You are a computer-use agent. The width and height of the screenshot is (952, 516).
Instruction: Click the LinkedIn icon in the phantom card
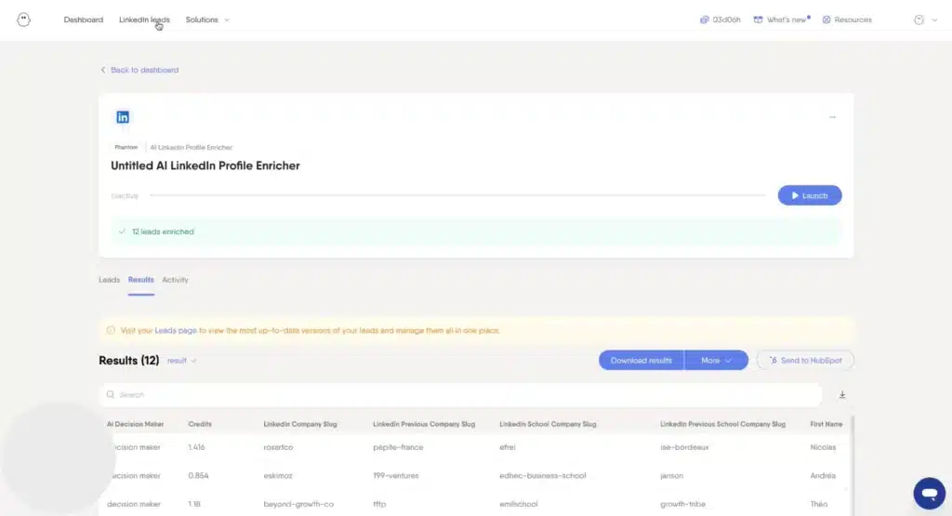(123, 117)
